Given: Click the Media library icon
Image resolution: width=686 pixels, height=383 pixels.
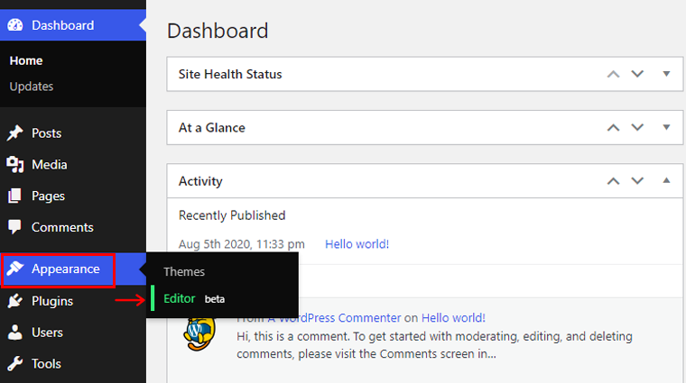Looking at the screenshot, I should coord(15,165).
